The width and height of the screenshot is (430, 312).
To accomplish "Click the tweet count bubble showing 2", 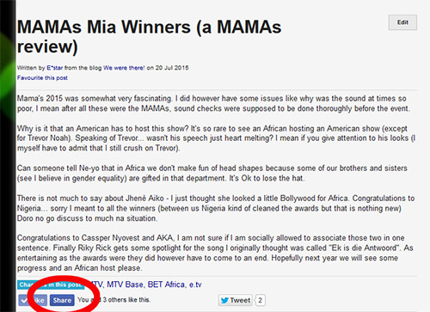I will coord(260,300).
